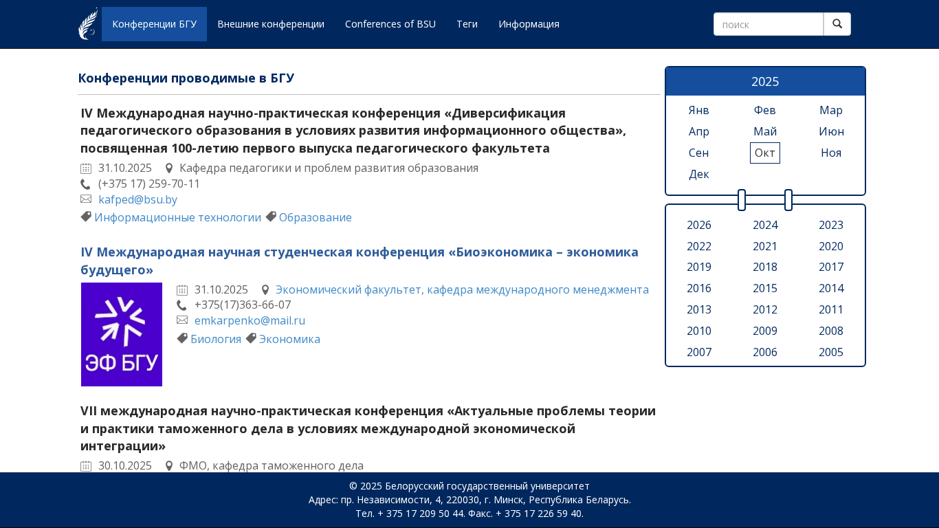
Task: Select the month Фев
Action: tap(765, 110)
